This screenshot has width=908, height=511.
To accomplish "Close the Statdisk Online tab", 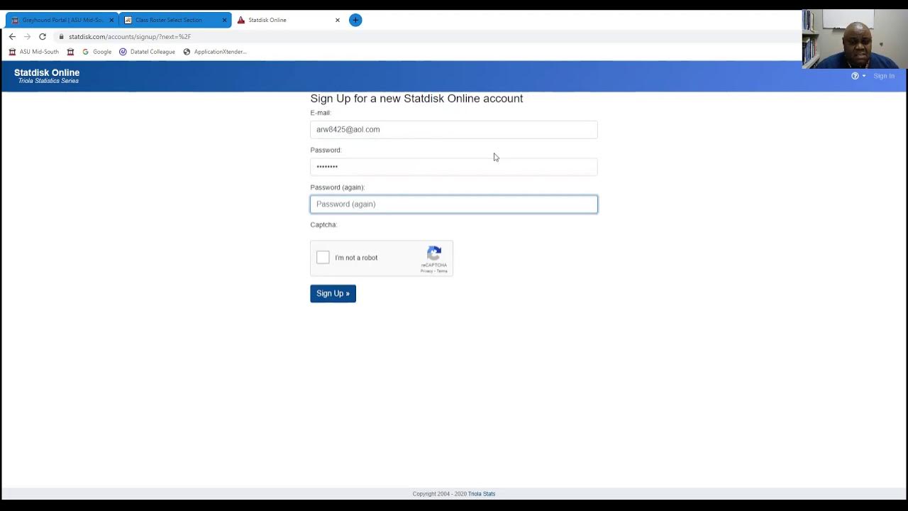I will click(x=338, y=20).
